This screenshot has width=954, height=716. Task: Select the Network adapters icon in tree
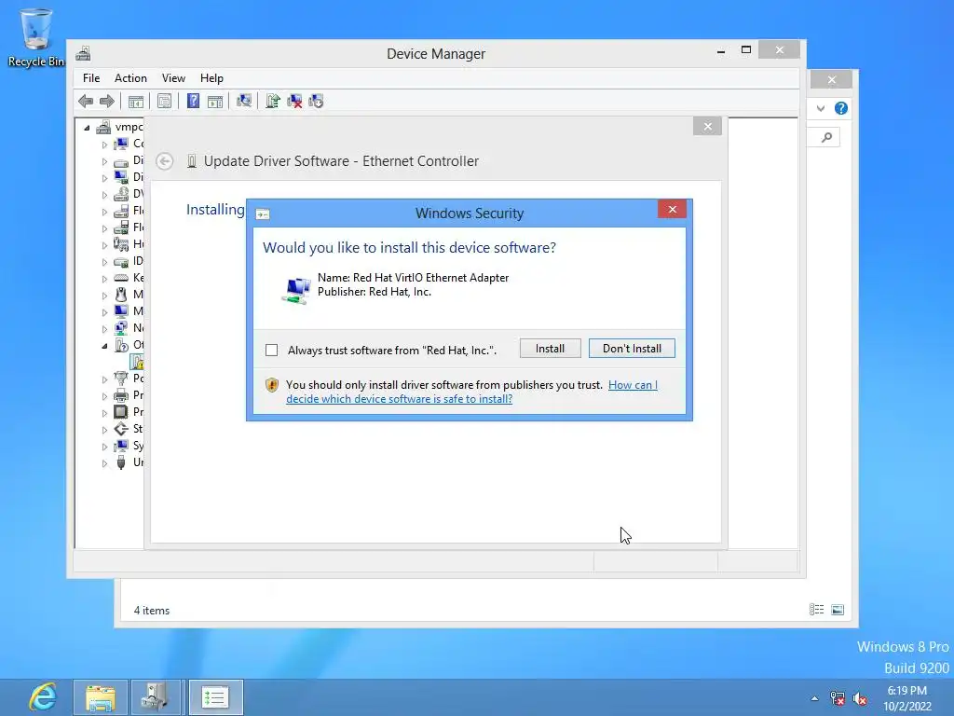121,328
